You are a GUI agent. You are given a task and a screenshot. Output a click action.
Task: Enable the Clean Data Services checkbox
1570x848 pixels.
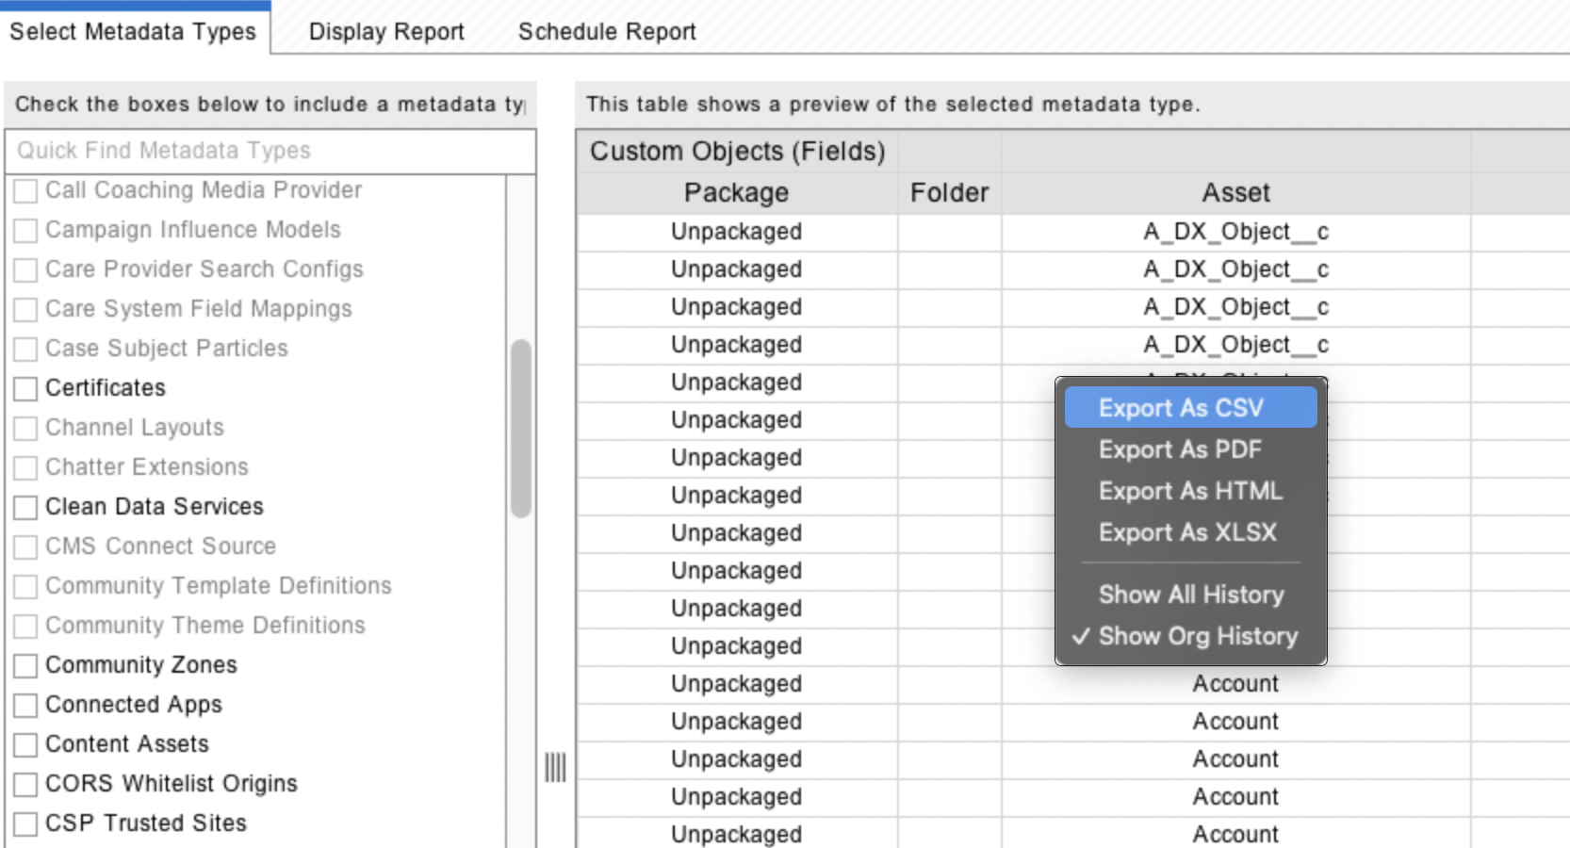tap(26, 507)
